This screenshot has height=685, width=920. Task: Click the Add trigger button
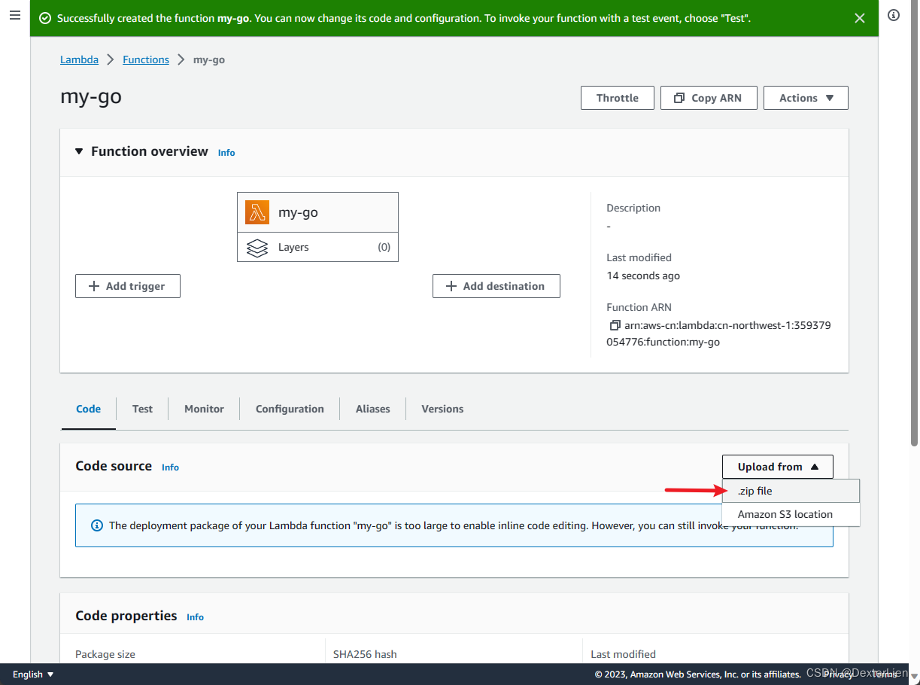pyautogui.click(x=128, y=286)
